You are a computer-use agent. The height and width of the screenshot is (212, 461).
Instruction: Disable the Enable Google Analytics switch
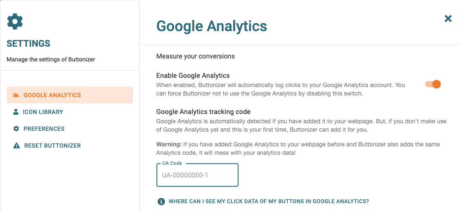[x=433, y=85]
